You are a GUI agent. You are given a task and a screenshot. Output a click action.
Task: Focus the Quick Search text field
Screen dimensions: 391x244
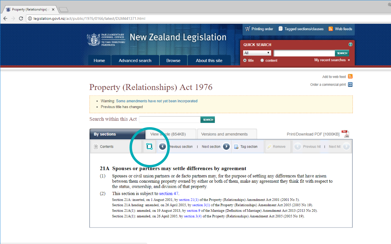click(x=304, y=53)
